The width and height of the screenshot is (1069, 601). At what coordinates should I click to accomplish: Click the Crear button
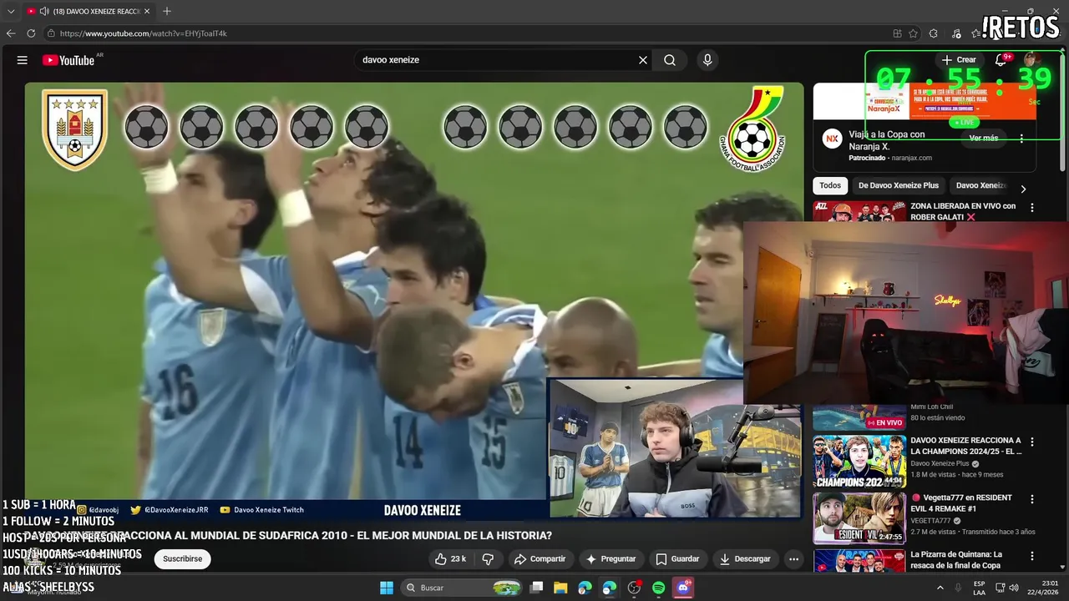[x=958, y=60]
